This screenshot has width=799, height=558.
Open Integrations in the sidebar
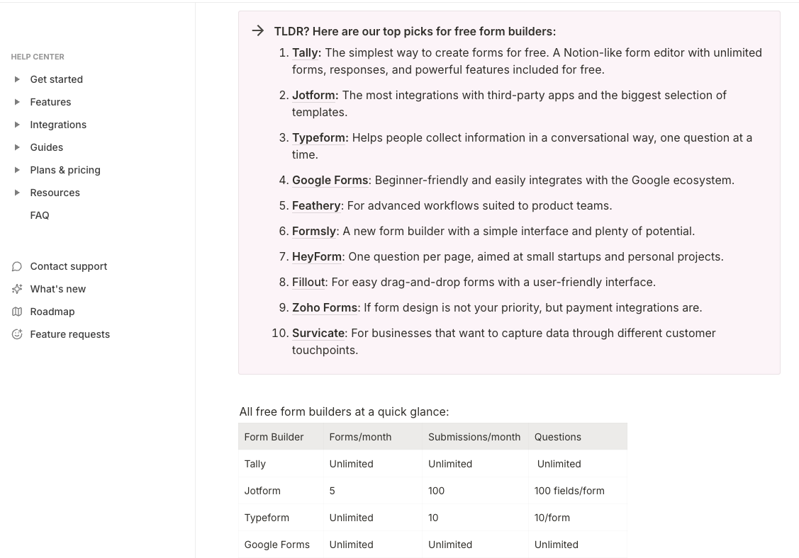pyautogui.click(x=58, y=125)
